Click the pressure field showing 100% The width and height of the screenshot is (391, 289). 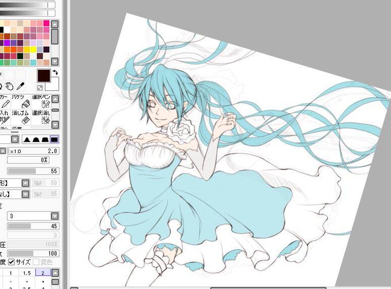(33, 244)
